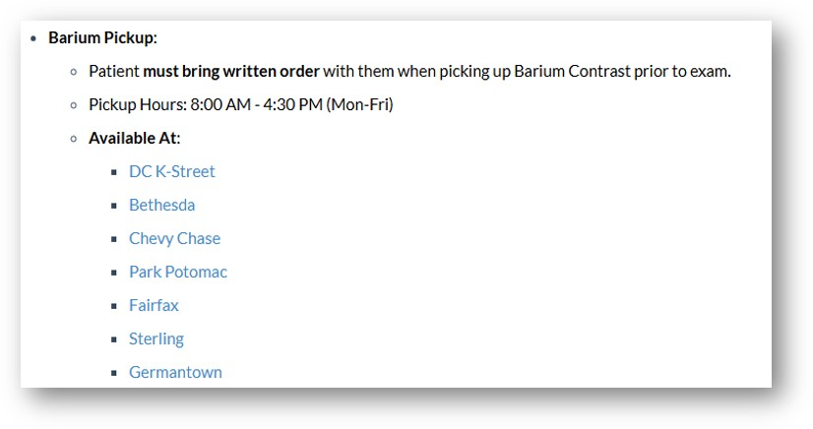
Task: Click the bold Available At label
Action: click(134, 139)
